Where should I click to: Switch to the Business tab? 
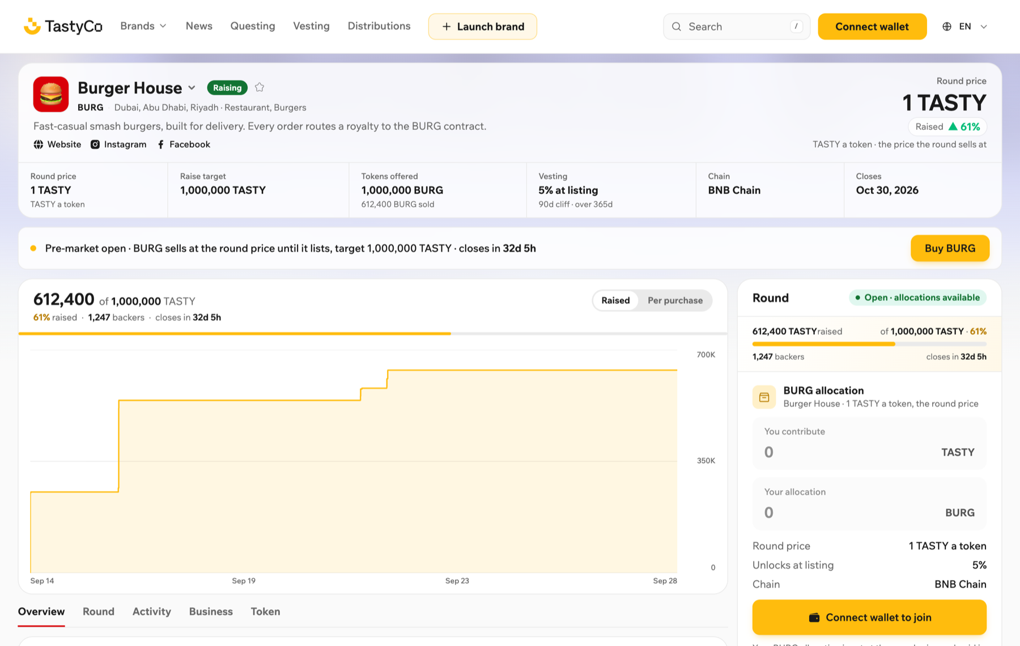(211, 611)
